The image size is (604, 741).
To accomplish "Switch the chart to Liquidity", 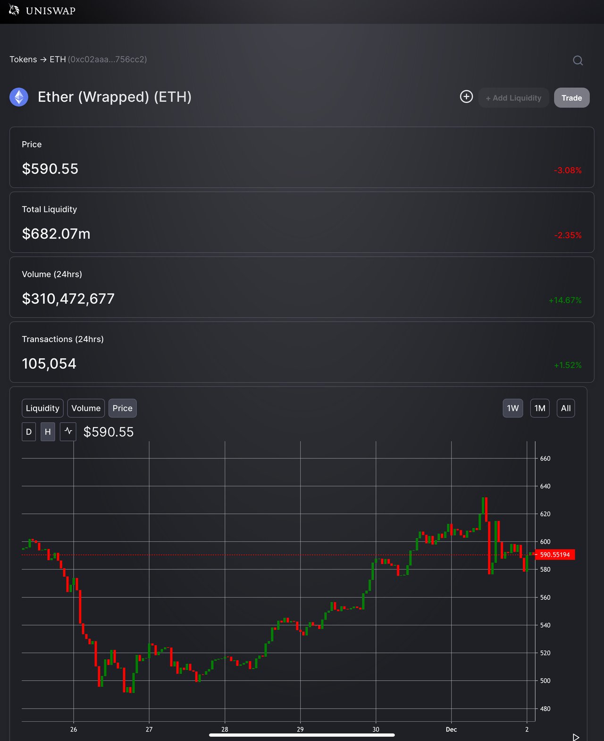I will point(42,408).
